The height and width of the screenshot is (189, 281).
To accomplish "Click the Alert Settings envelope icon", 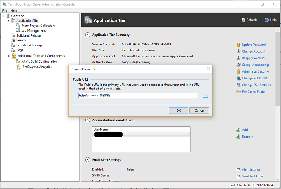I will tap(238, 169).
